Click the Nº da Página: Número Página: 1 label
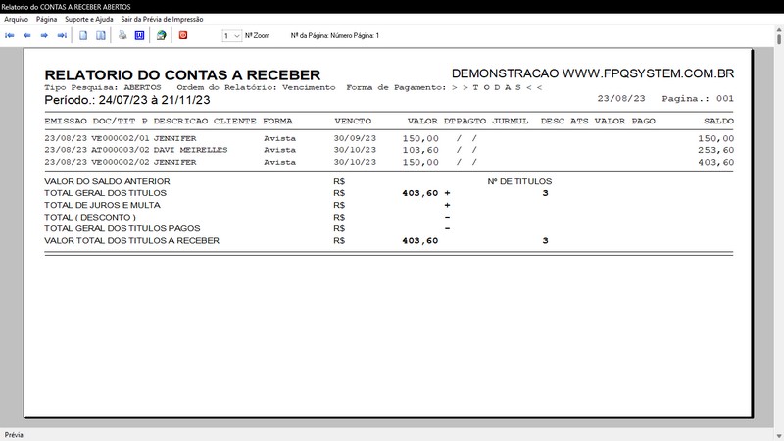Image resolution: width=784 pixels, height=441 pixels. (x=335, y=36)
